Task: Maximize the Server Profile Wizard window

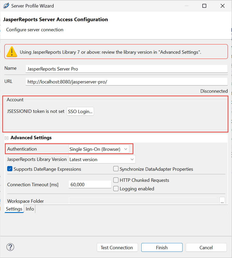Action: [x=204, y=6]
